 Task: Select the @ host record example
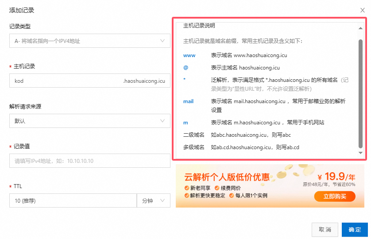click(x=186, y=68)
